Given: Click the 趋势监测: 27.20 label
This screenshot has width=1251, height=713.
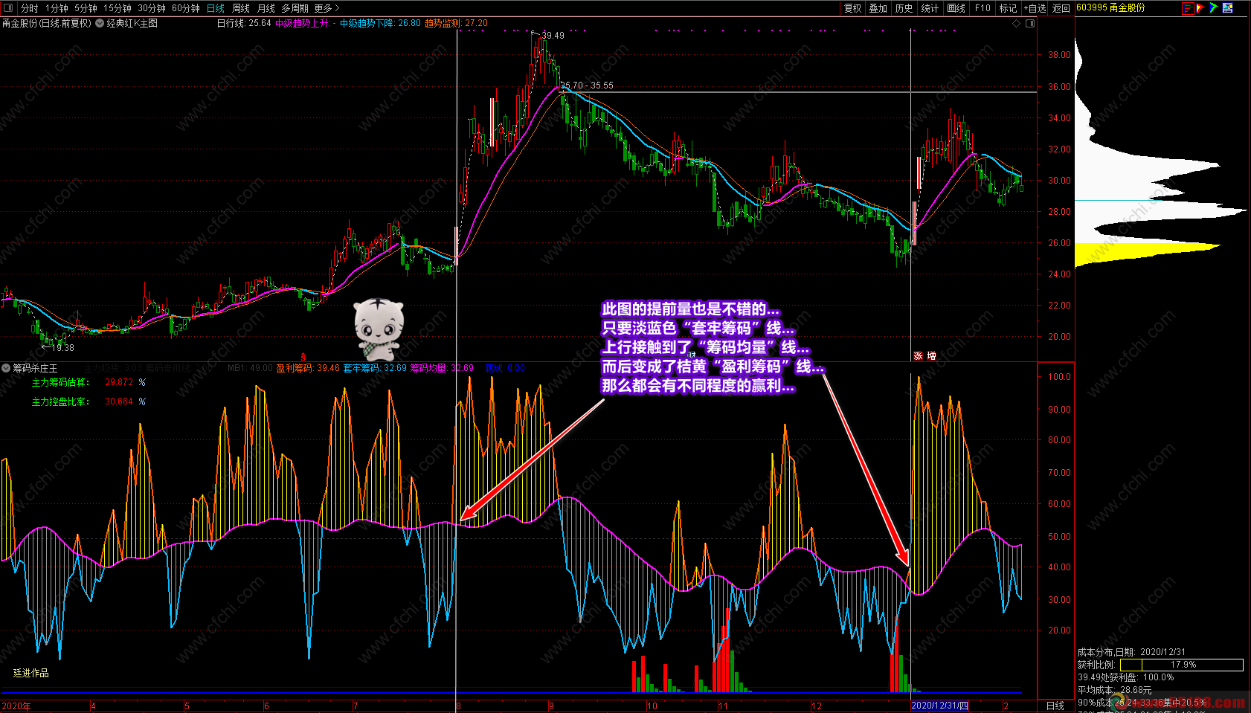Looking at the screenshot, I should [x=456, y=23].
